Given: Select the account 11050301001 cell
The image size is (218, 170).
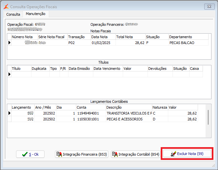Looking at the screenshot, I should (x=91, y=119).
